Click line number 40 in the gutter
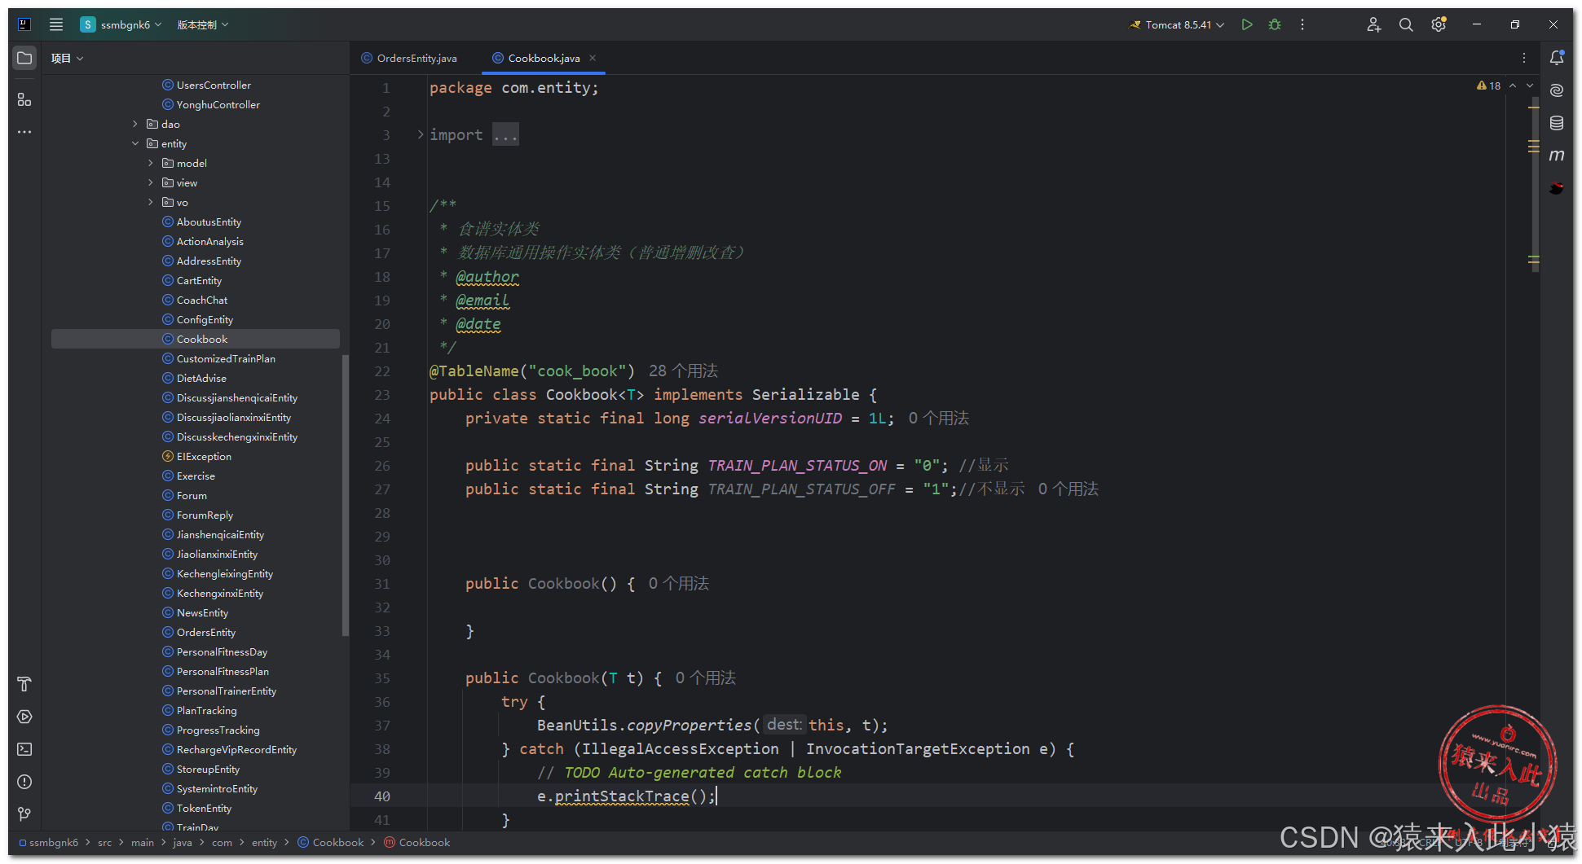This screenshot has width=1582, height=864. click(x=382, y=796)
